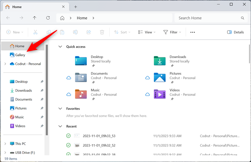
Task: Open the See more ellipsis menu
Action: tap(193, 32)
